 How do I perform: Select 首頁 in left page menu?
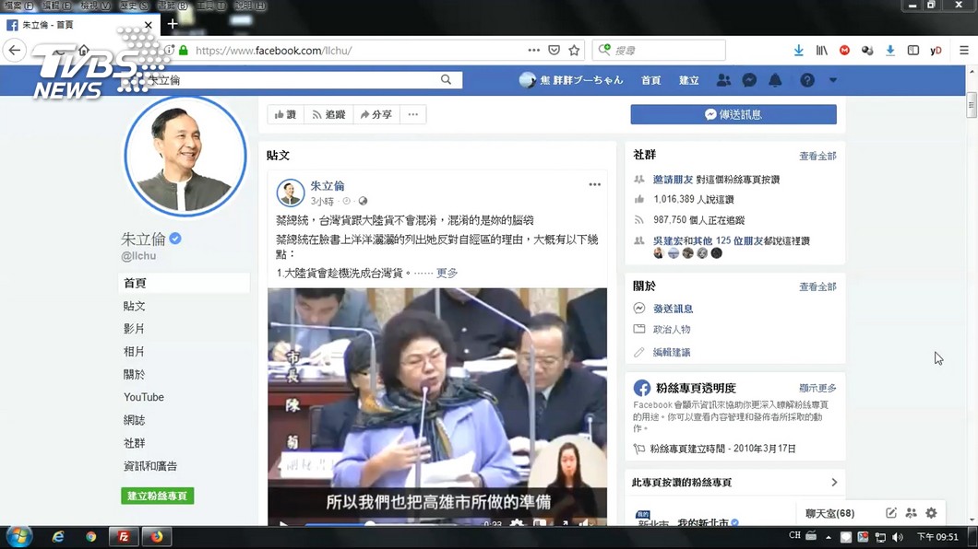tap(184, 283)
